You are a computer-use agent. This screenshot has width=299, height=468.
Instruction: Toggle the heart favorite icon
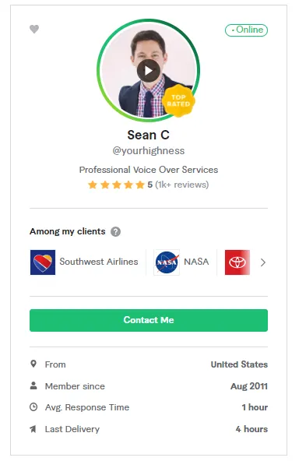coord(34,30)
